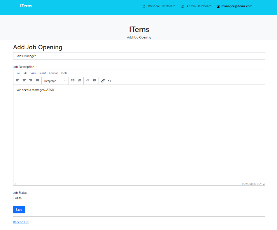Image resolution: width=277 pixels, height=230 pixels.
Task: Click the align left icon
Action: (17, 81)
